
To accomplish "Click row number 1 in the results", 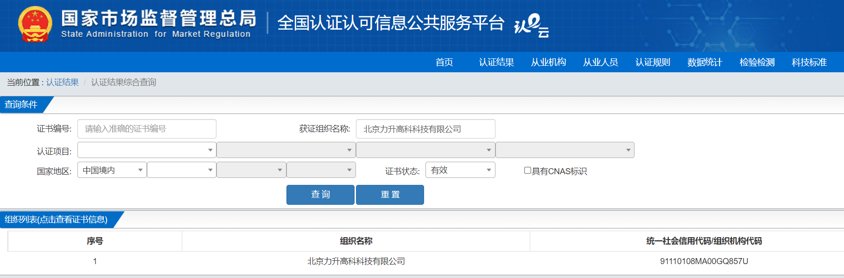I will (95, 261).
